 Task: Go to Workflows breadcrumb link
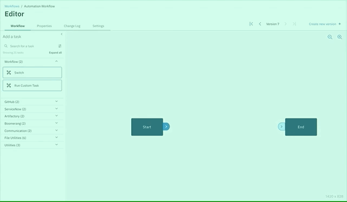point(12,6)
